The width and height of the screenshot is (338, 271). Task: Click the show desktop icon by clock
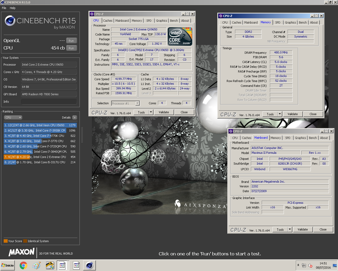click(335, 265)
